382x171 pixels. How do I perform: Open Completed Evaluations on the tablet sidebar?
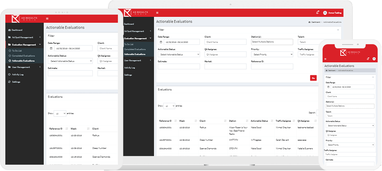tap(23, 56)
